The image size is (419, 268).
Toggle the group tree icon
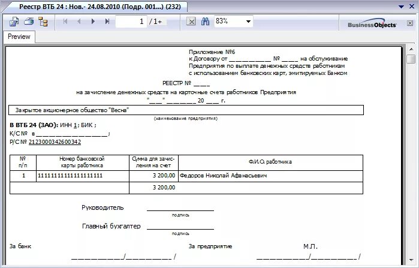(43, 22)
